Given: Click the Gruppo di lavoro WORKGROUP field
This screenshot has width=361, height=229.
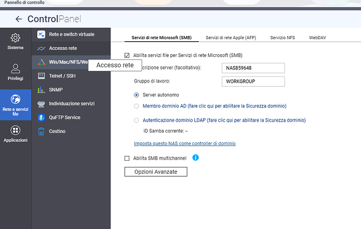Looking at the screenshot, I should click(253, 81).
